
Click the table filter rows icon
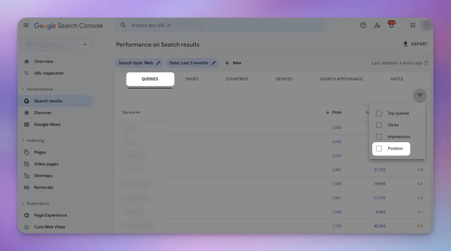click(x=420, y=96)
